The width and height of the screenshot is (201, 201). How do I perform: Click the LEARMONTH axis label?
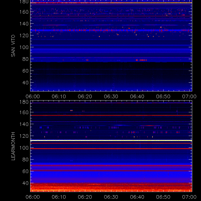[13, 146]
